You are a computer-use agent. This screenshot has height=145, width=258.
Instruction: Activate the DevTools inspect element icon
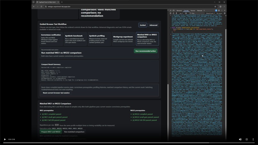click(171, 11)
